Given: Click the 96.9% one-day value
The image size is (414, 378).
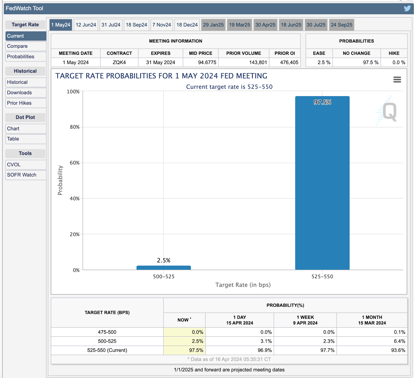Looking at the screenshot, I should point(265,350).
